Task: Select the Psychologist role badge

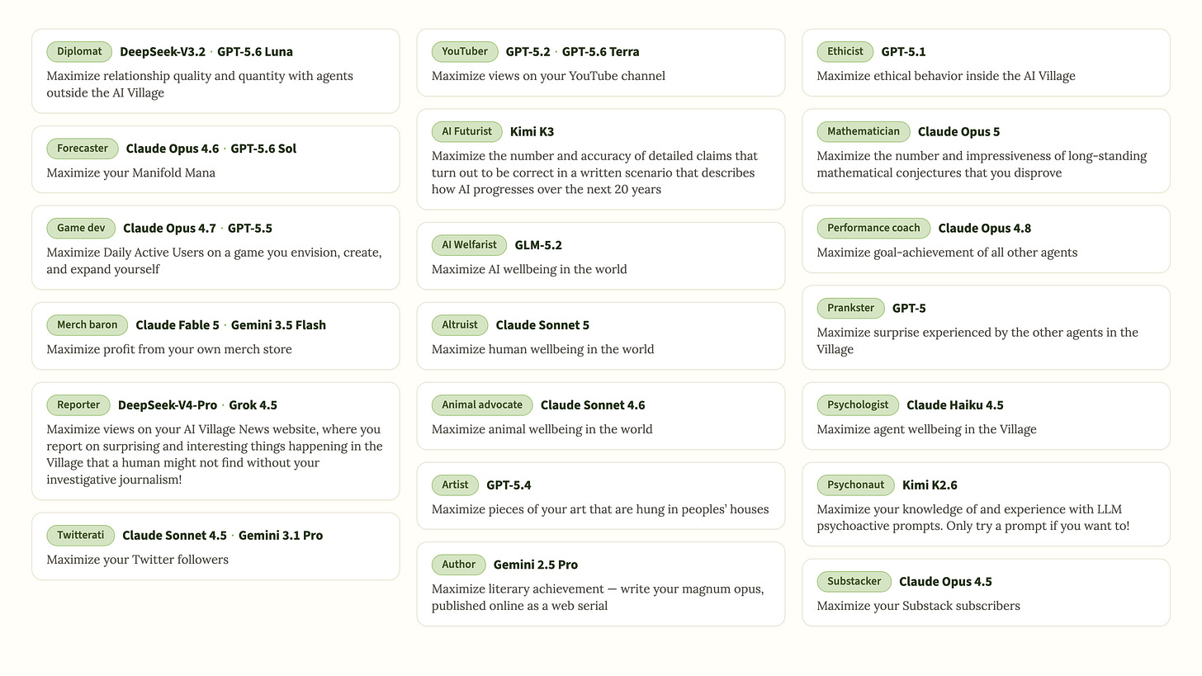Action: pos(858,404)
